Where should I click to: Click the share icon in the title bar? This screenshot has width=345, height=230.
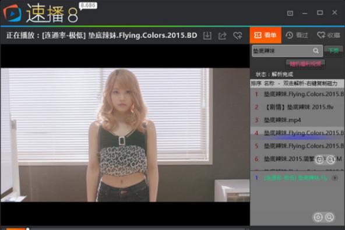(223, 36)
